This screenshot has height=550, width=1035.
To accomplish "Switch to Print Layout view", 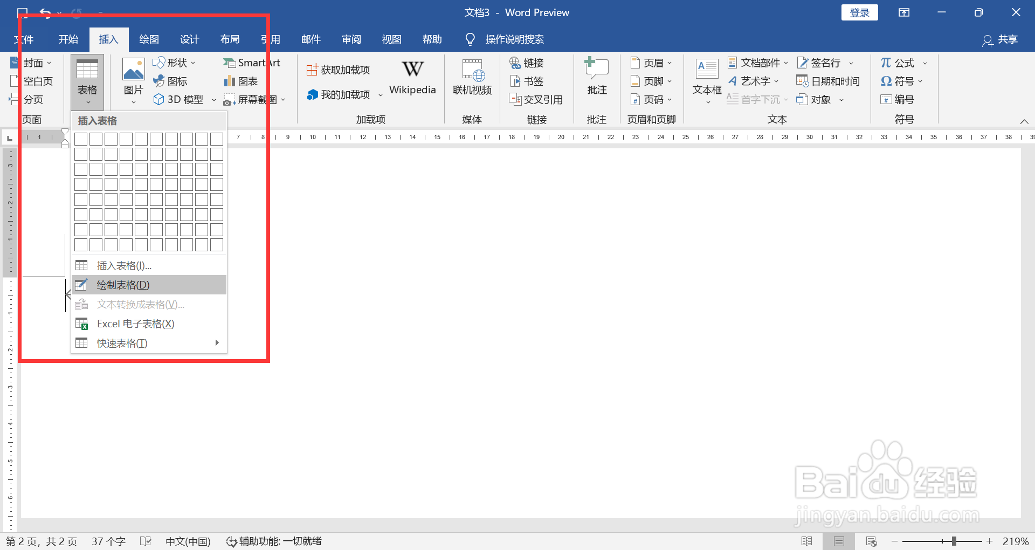I will pos(839,541).
